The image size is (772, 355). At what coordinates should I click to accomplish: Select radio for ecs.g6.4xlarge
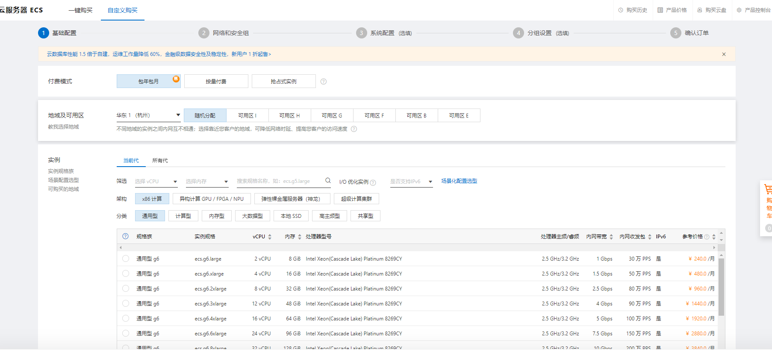tap(126, 318)
